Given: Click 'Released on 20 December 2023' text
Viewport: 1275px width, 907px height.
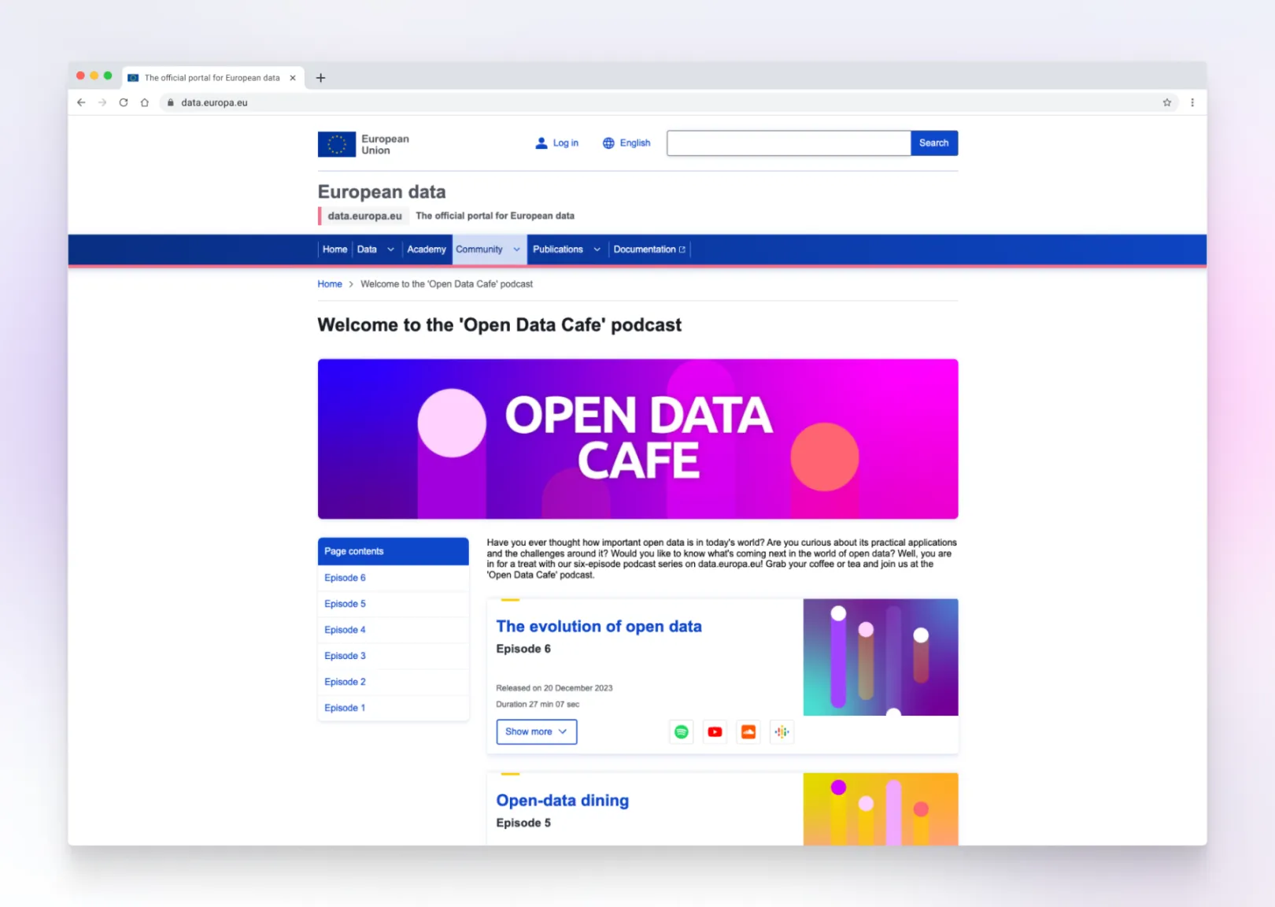Looking at the screenshot, I should click(554, 688).
